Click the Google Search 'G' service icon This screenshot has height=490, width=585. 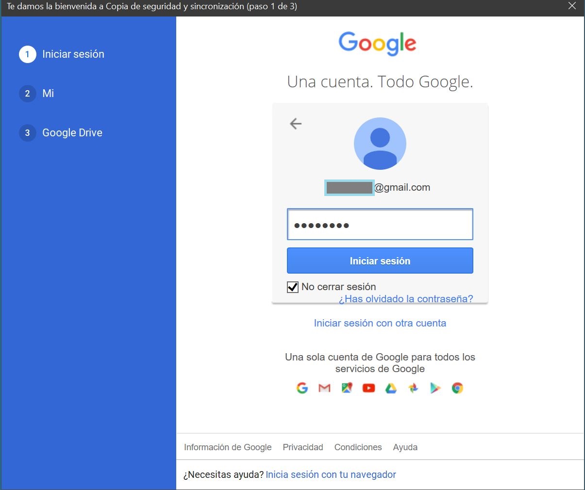pos(302,388)
